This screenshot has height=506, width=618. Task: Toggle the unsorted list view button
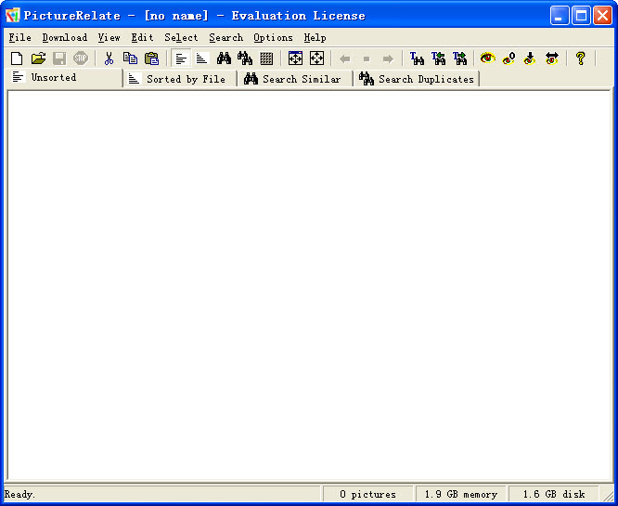coord(181,58)
